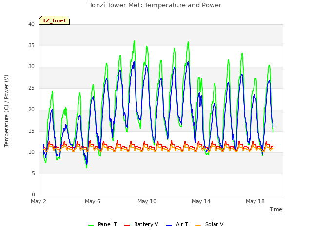This screenshot has width=312, height=234.
Task: Toggle the Solar V legend entry
Action: click(x=210, y=224)
